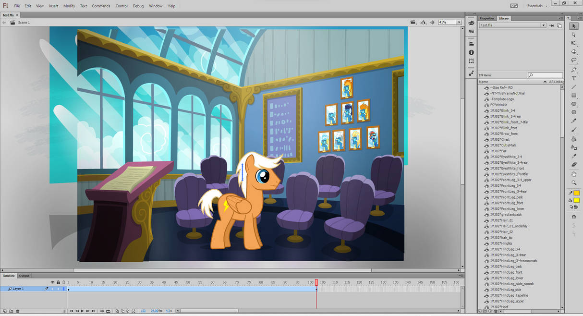The width and height of the screenshot is (583, 316).
Task: Click the 24.00 fps frame rate value
Action: pos(155,311)
